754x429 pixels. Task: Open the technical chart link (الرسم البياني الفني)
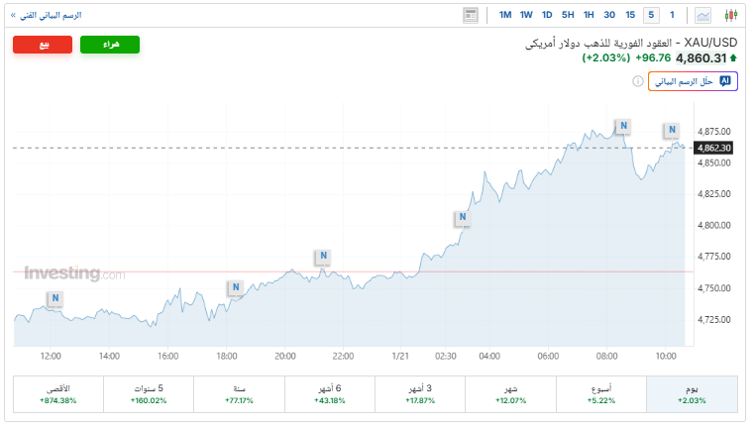click(46, 15)
